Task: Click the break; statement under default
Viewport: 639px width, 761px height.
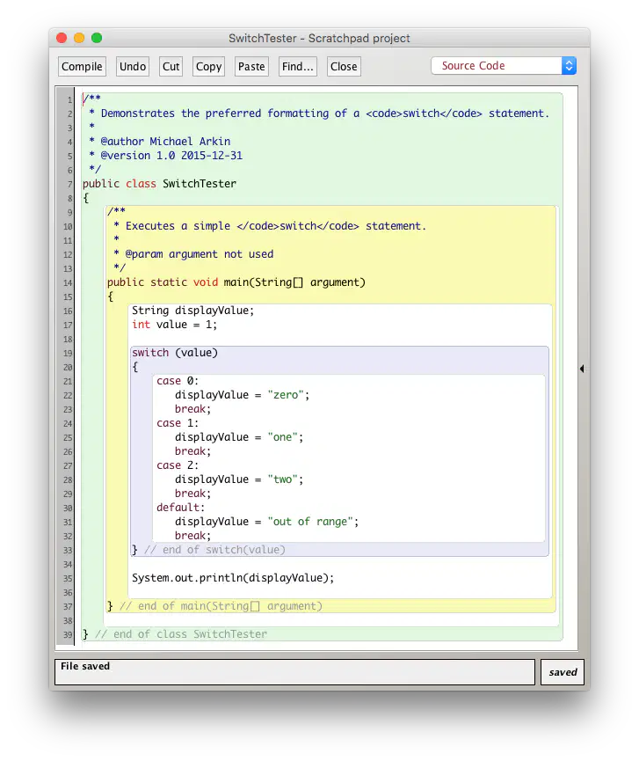Action: [x=193, y=535]
